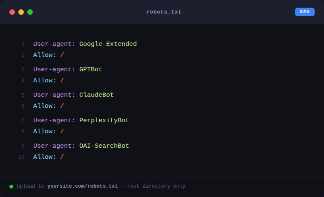Click the yellow minimize window dot
The height and width of the screenshot is (197, 324).
[x=21, y=12]
